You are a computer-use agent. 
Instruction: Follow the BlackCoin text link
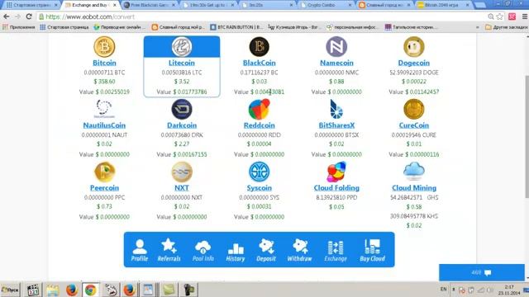click(x=259, y=63)
